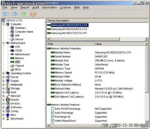Expand the Operating System node
The height and width of the screenshot is (129, 150).
[3, 73]
